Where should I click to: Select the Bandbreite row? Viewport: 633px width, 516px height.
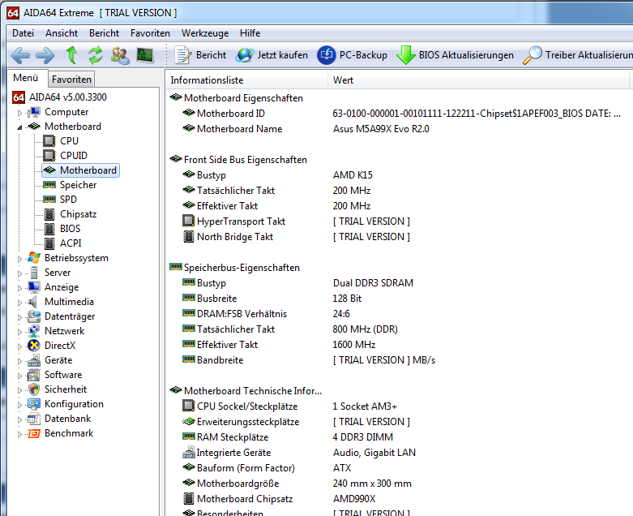click(x=309, y=360)
